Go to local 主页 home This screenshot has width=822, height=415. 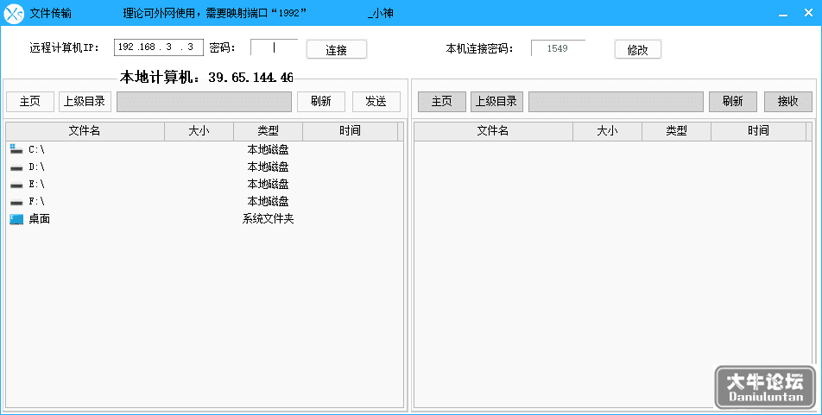click(x=30, y=102)
